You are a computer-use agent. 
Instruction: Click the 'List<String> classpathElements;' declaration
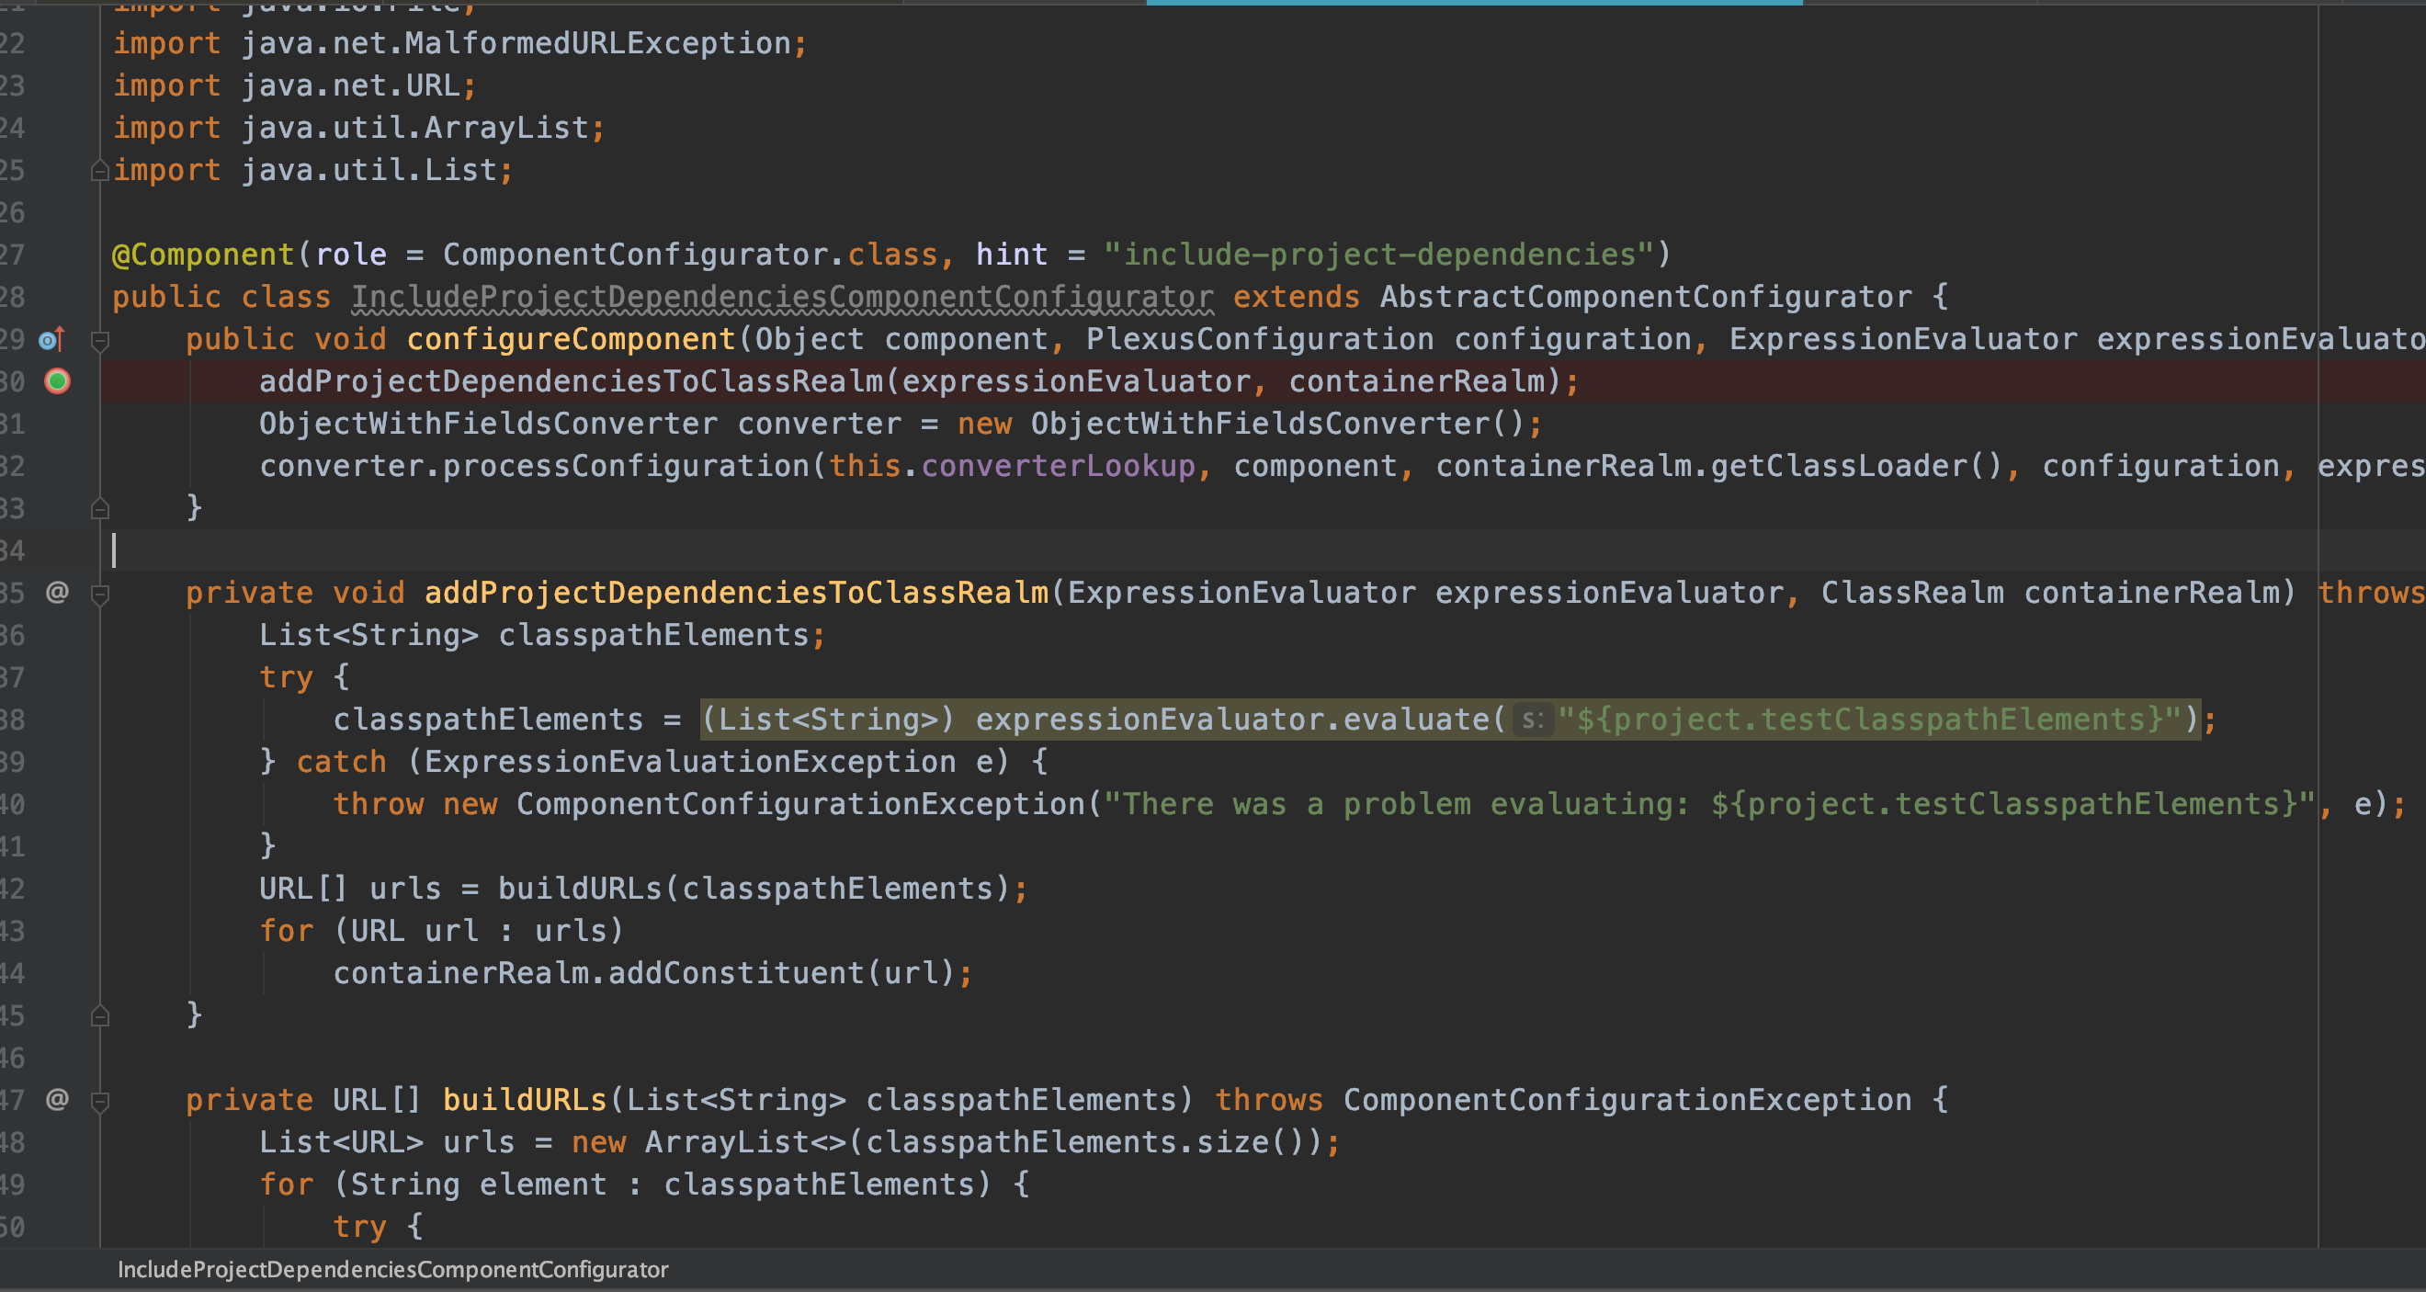point(542,636)
